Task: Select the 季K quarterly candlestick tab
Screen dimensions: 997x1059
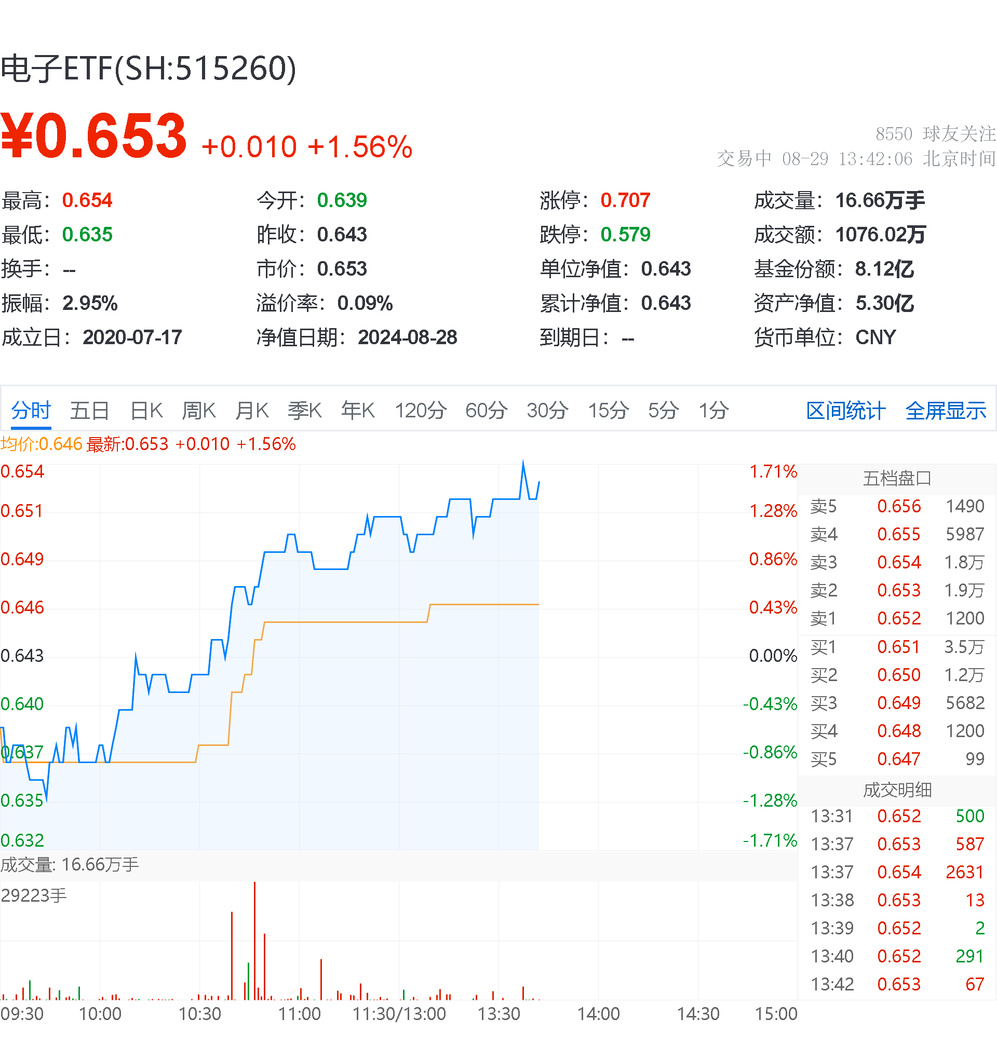Action: 305,411
